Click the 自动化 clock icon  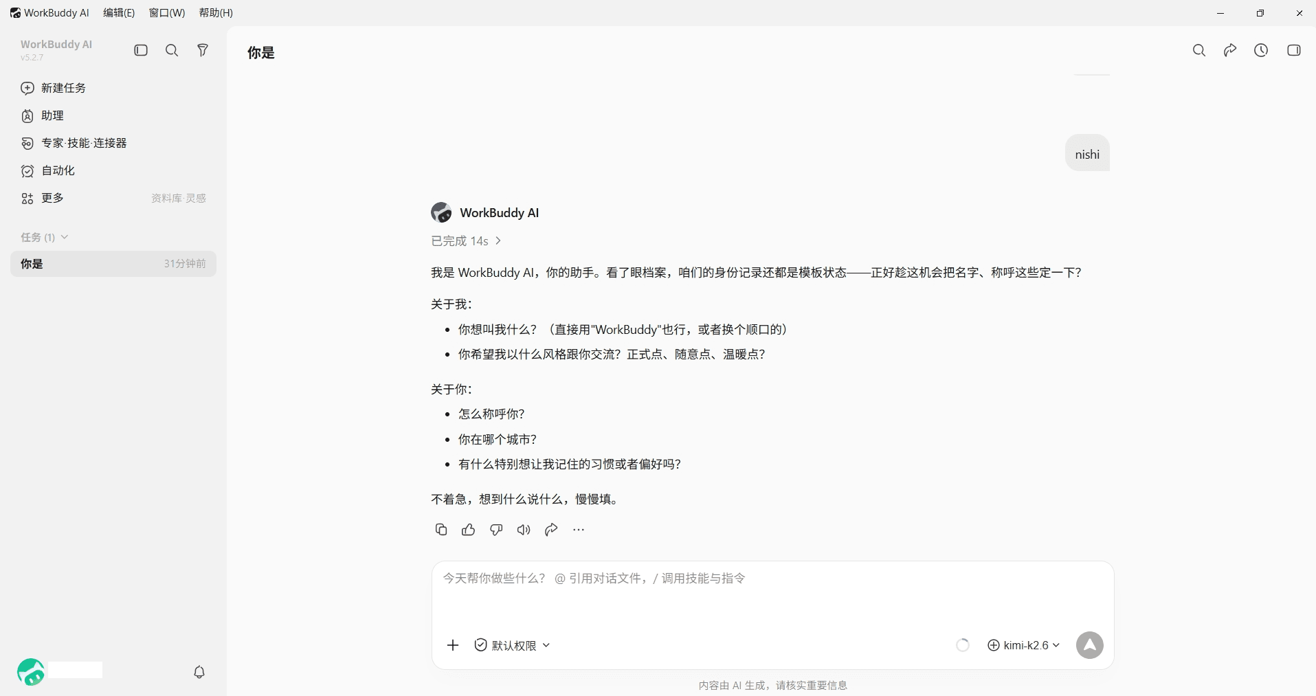27,171
